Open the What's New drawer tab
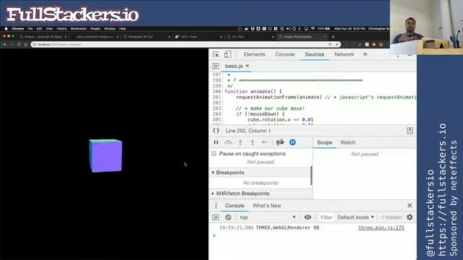The width and height of the screenshot is (463, 260). [x=267, y=206]
